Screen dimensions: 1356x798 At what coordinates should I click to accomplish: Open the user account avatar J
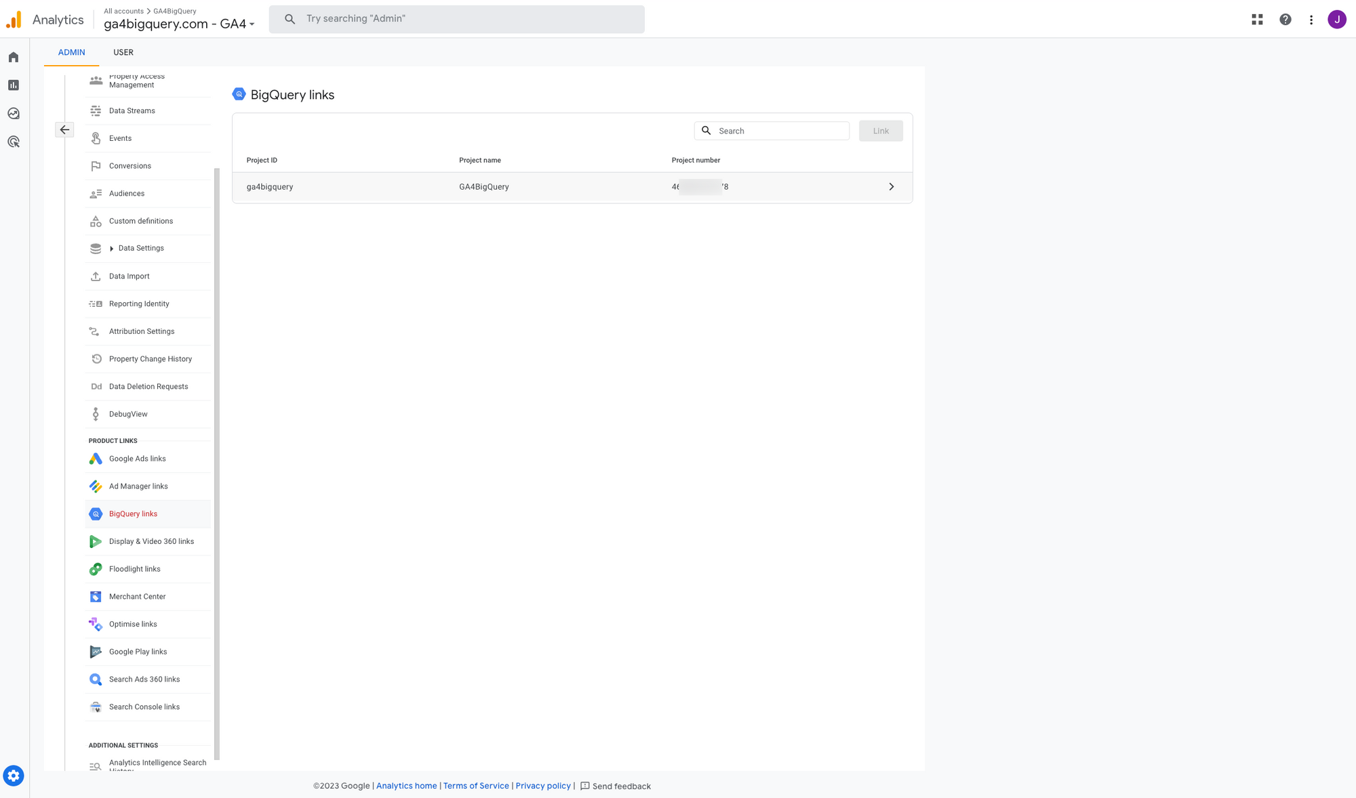tap(1336, 20)
